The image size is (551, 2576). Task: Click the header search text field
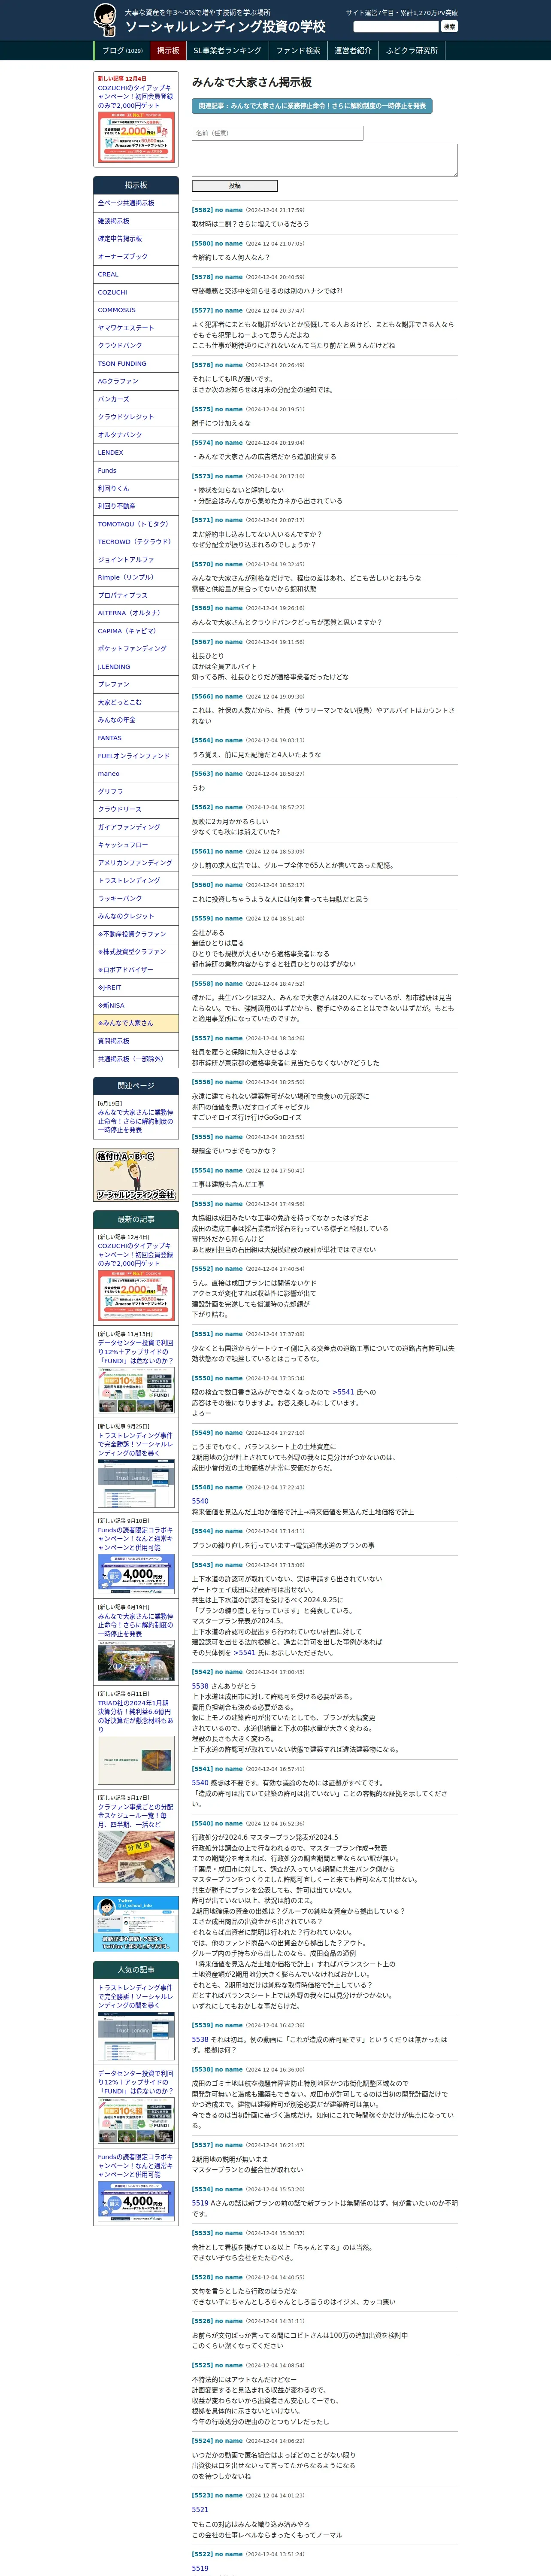point(396,27)
